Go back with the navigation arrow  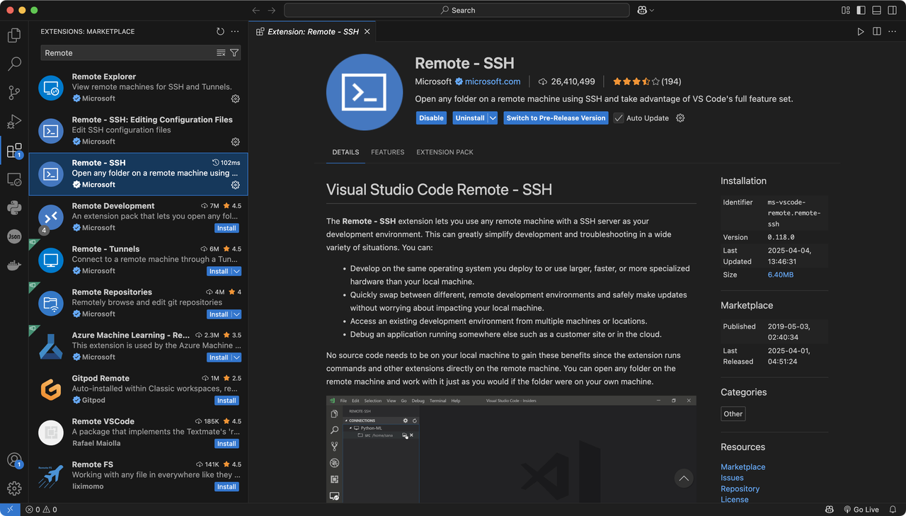[256, 11]
